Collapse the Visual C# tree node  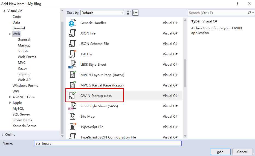point(4,11)
